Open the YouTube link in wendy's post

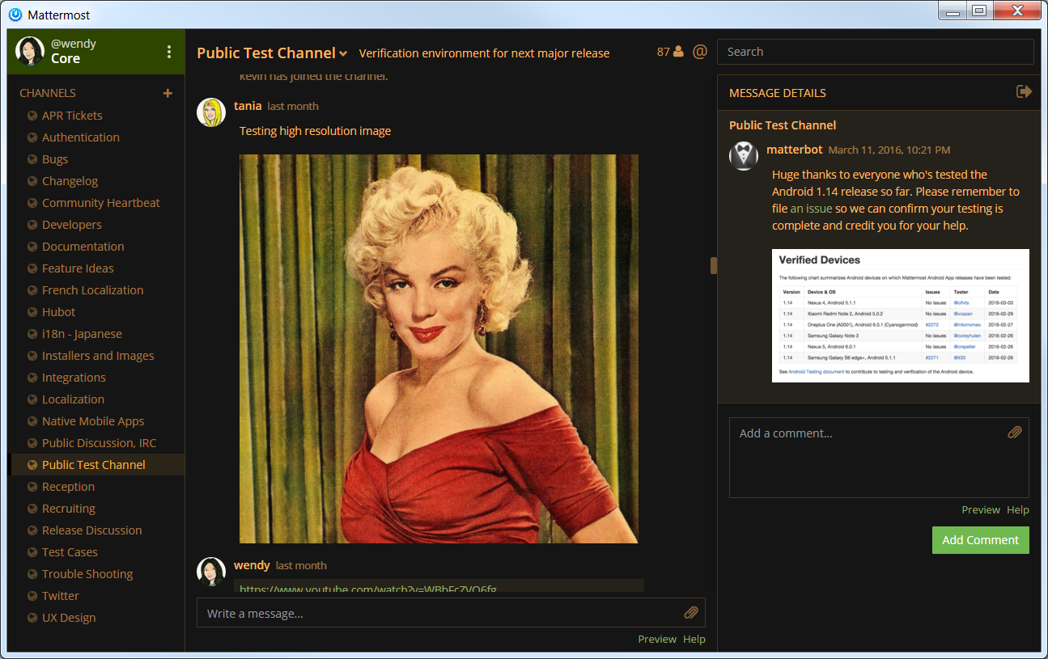(368, 588)
